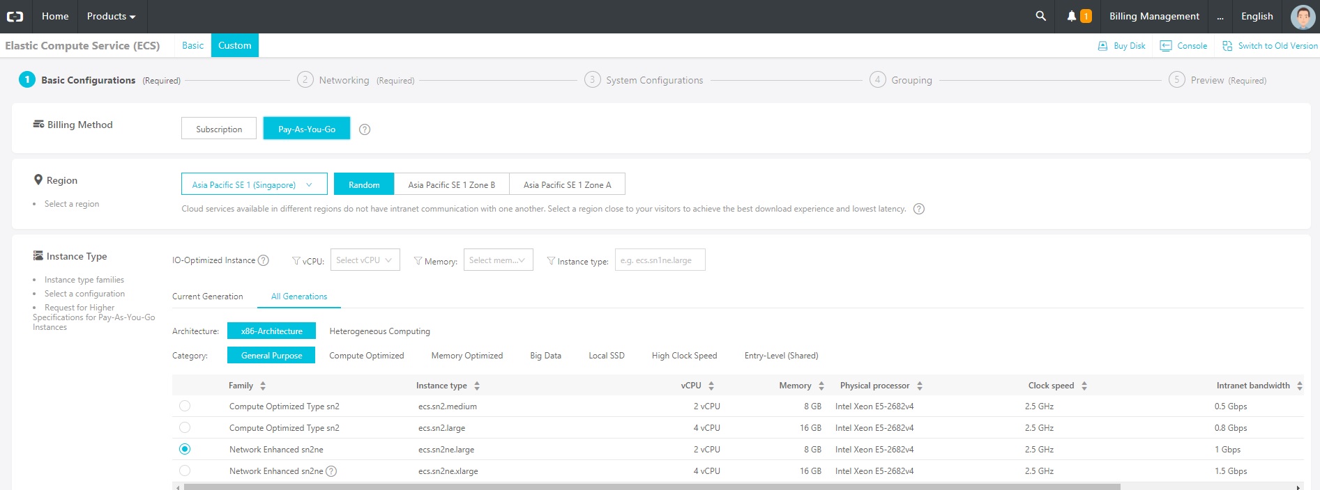Open the Current Generation tab
Image resolution: width=1320 pixels, height=490 pixels.
point(208,297)
